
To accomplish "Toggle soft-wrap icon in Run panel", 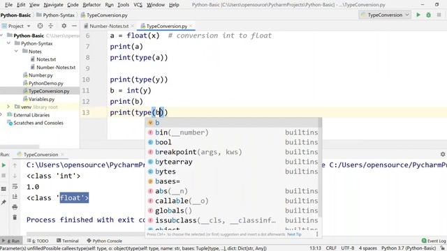I will pos(15,186).
